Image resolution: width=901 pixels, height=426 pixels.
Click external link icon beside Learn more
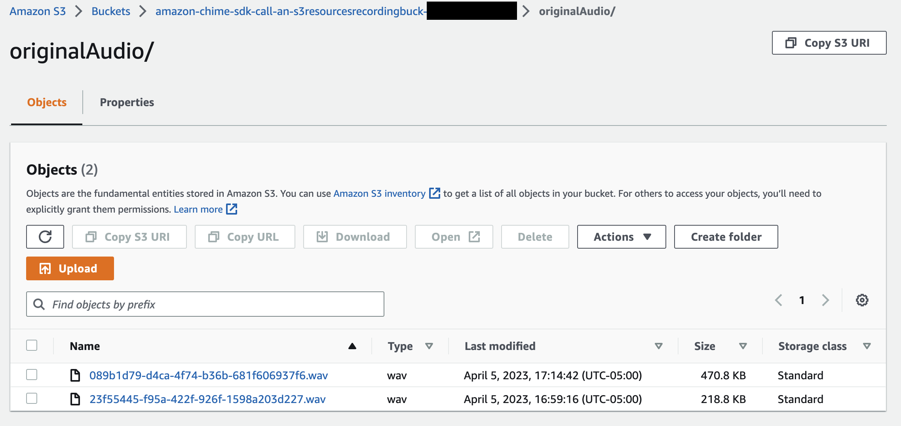pyautogui.click(x=232, y=209)
